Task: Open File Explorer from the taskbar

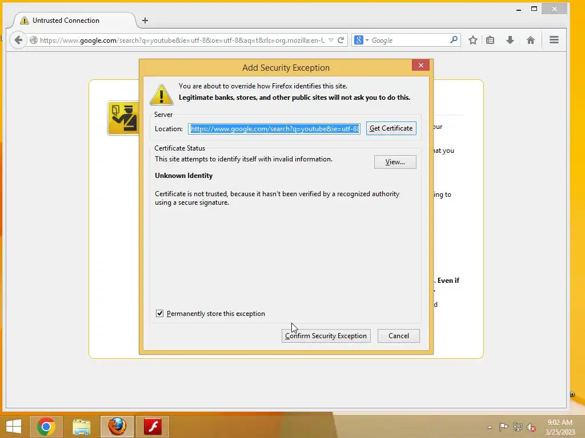Action: (81, 427)
